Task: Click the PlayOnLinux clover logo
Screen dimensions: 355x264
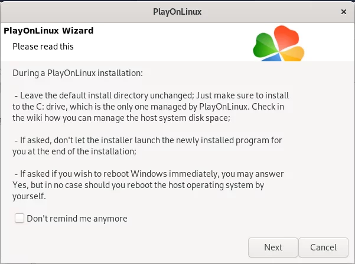Action: (278, 43)
